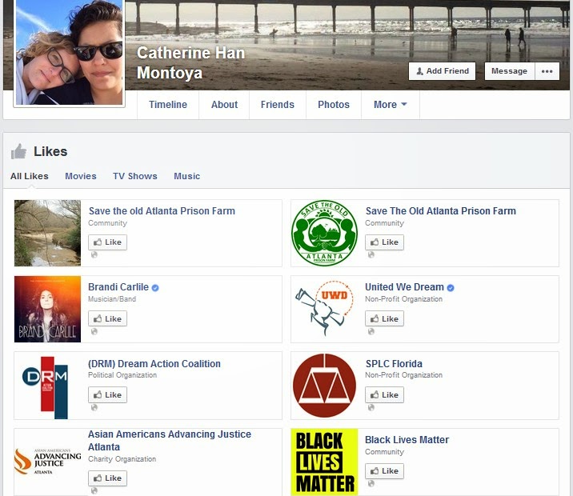
Task: Open the About tab
Action: click(224, 105)
